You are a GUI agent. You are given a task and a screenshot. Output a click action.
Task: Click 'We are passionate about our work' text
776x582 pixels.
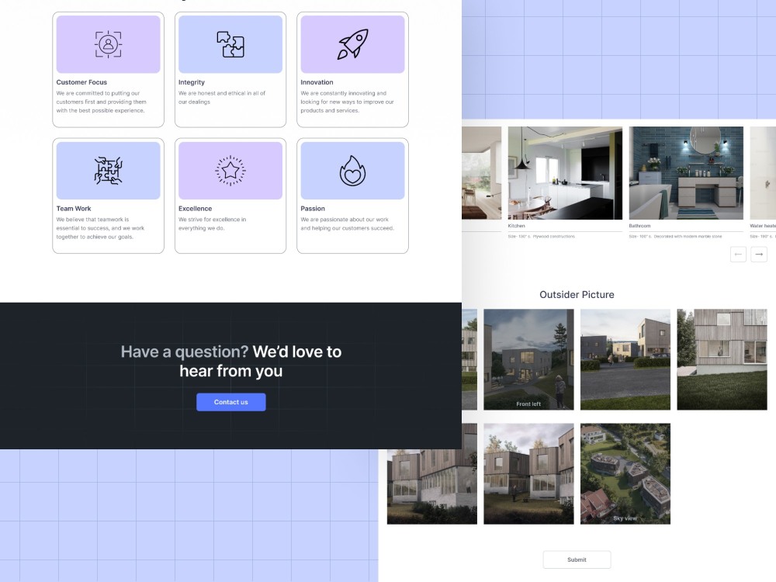tap(347, 223)
